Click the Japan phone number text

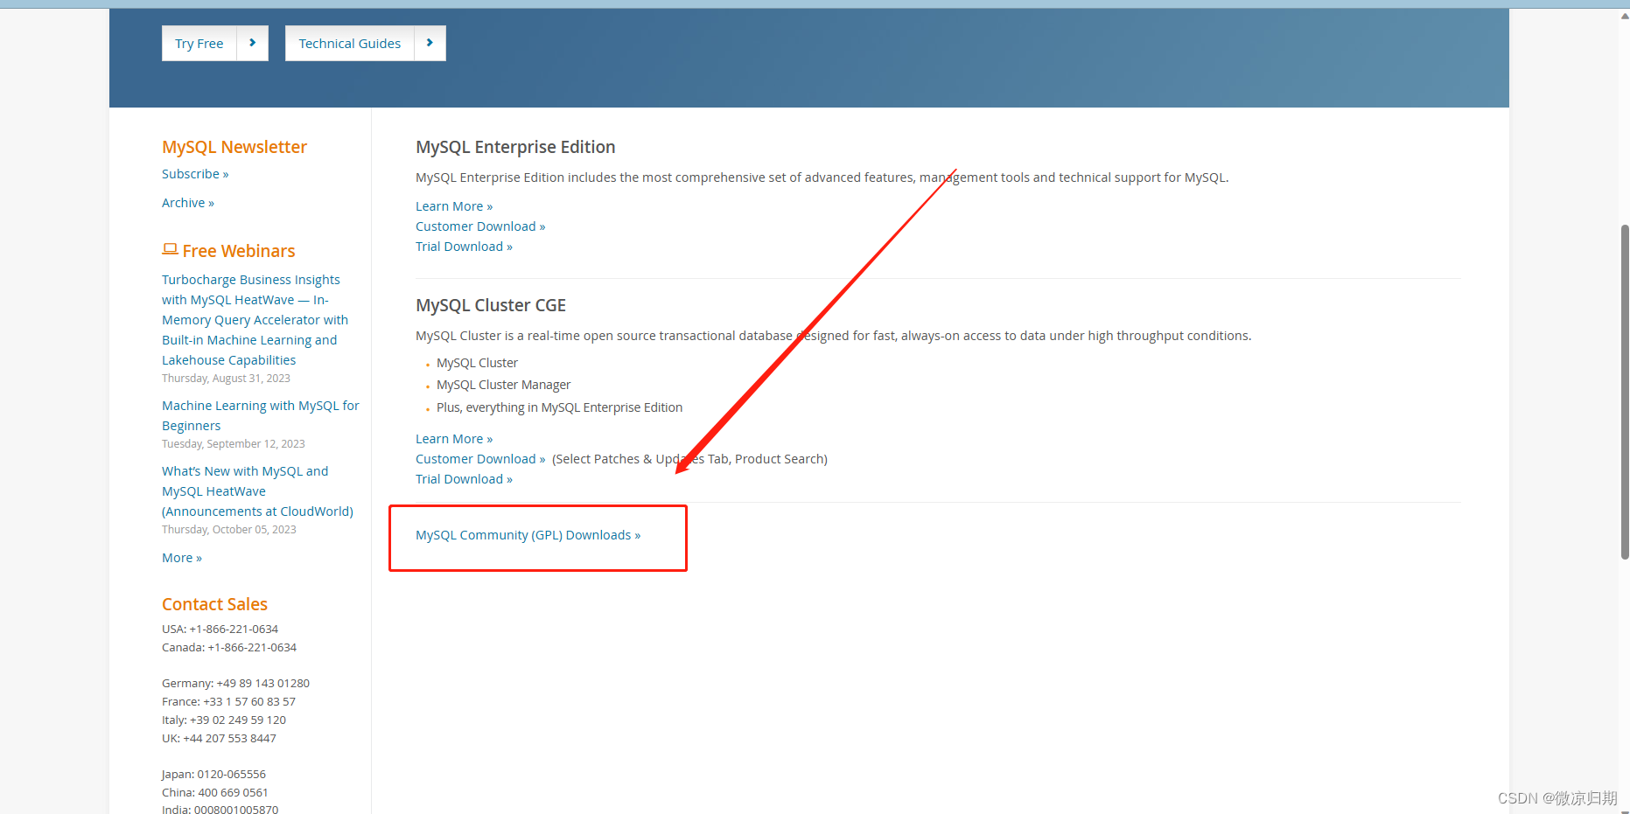click(x=213, y=774)
